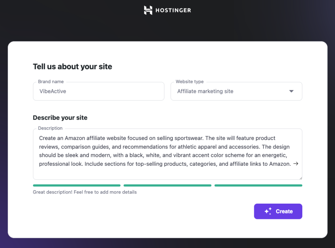
Task: Click the "Description" label above the textarea
Action: (x=50, y=128)
